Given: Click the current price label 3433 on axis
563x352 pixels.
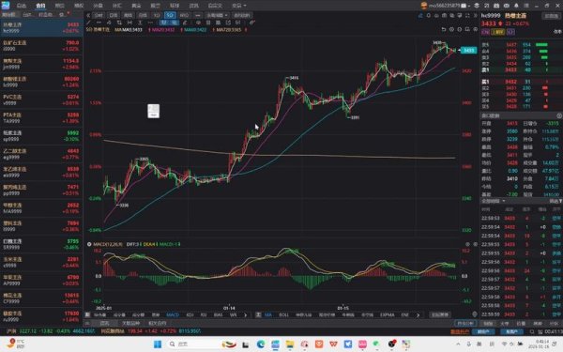Looking at the screenshot, I should (468, 51).
